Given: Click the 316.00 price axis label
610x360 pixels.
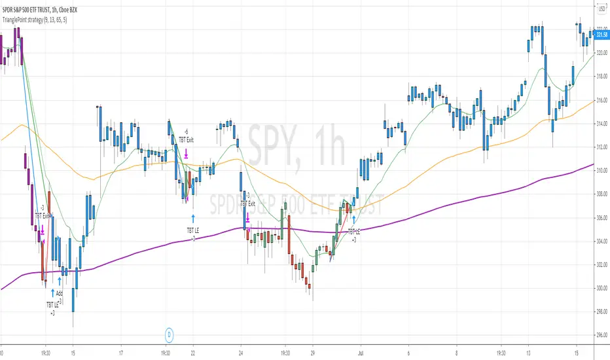Looking at the screenshot, I should pos(601,100).
